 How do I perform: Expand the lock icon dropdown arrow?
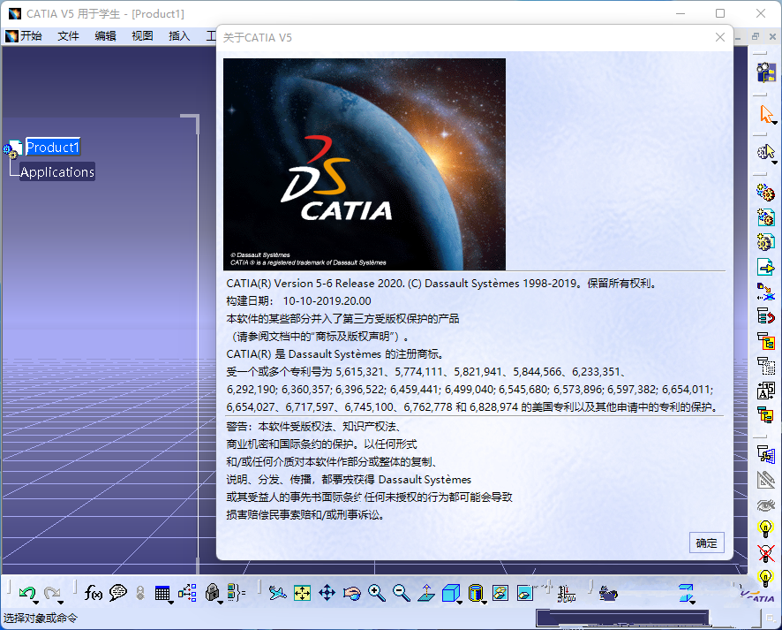(x=220, y=603)
